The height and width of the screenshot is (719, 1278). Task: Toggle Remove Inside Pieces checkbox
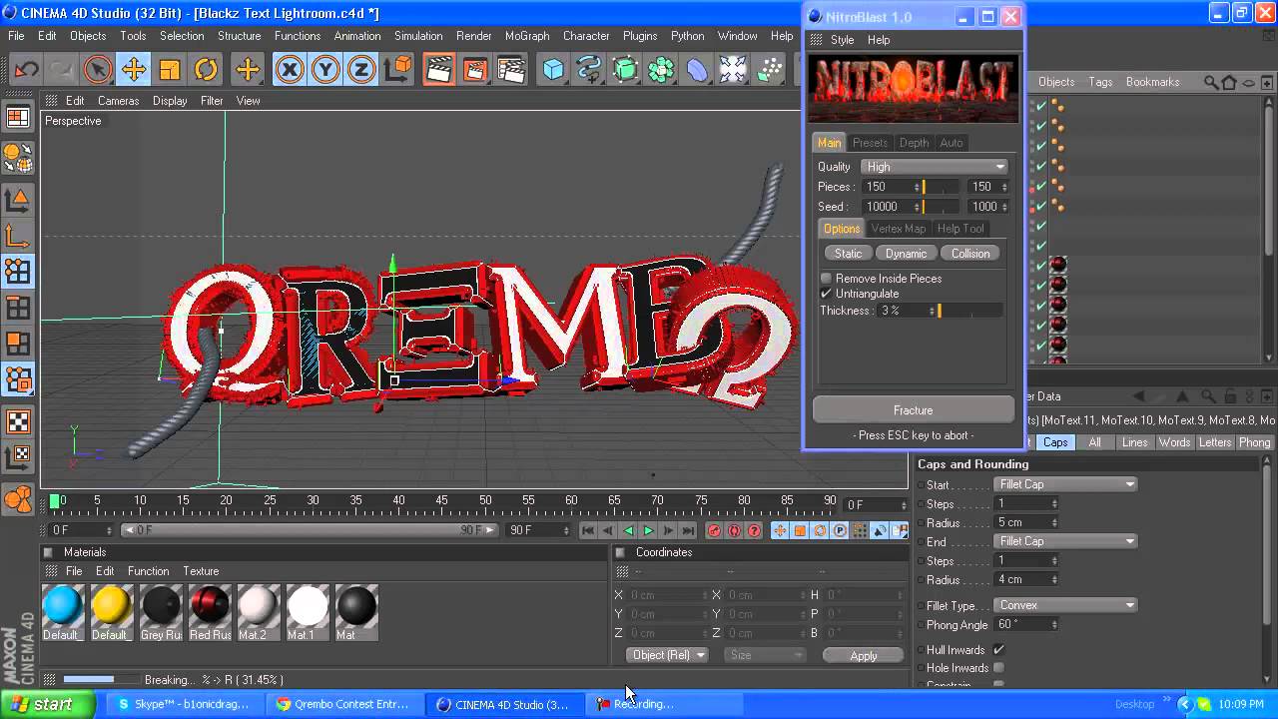826,279
